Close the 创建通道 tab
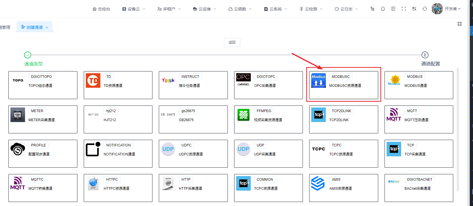 [x=47, y=28]
